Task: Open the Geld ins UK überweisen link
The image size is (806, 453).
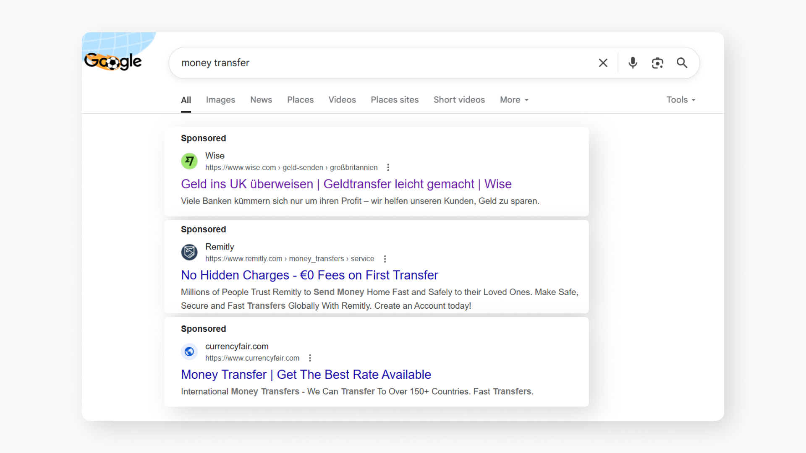Action: pos(346,184)
